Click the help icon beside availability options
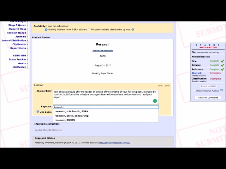This screenshot has width=226, height=169. coord(133,30)
